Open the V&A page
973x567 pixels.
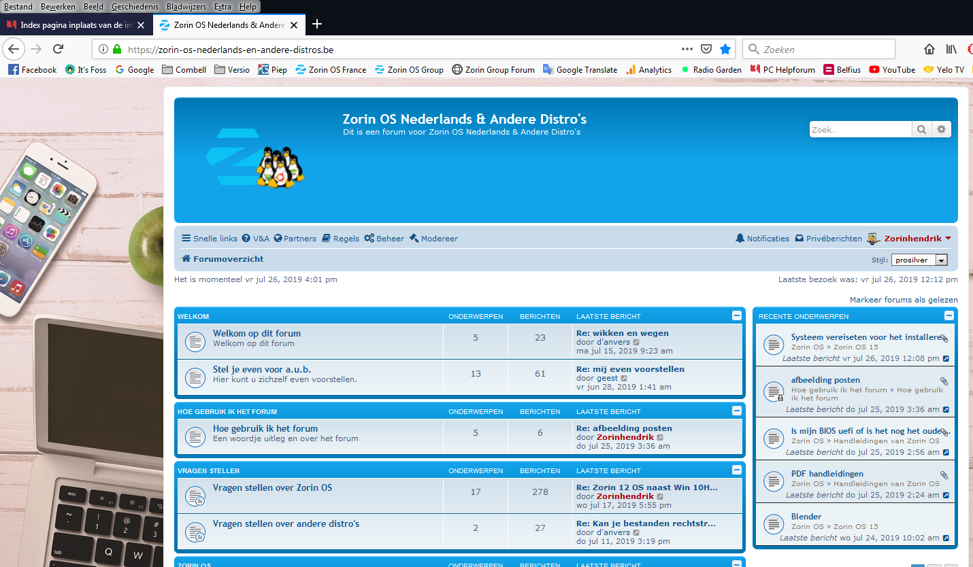256,239
